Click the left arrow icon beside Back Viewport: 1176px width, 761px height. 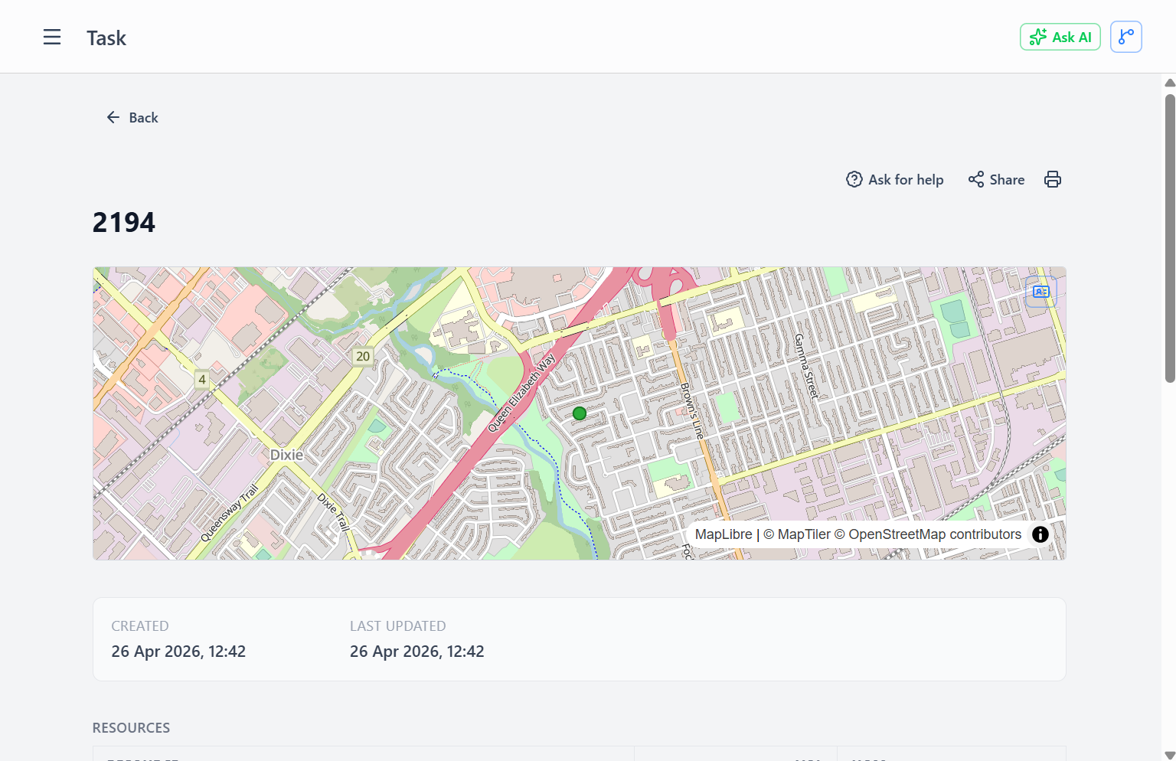(113, 117)
